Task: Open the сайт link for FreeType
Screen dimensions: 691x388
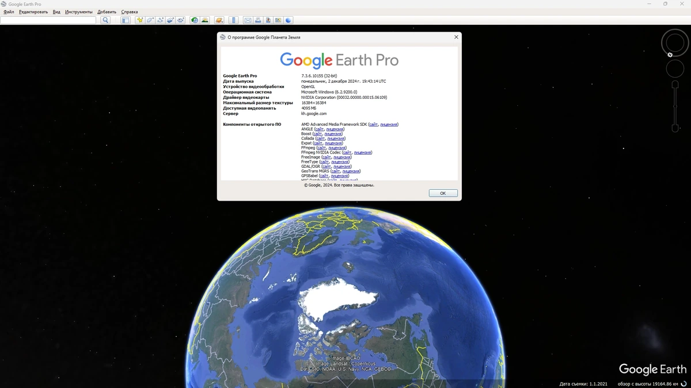Action: coord(324,162)
